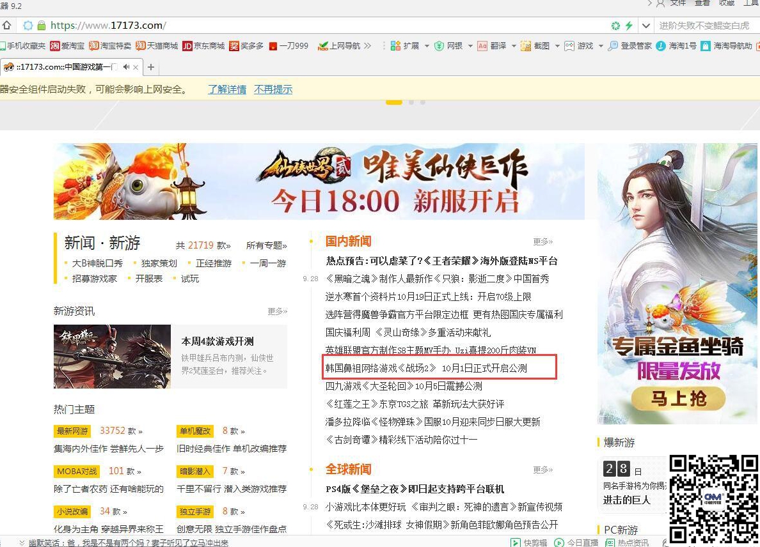Click the 了解详情 link in warning bar
This screenshot has width=760, height=547.
[227, 89]
